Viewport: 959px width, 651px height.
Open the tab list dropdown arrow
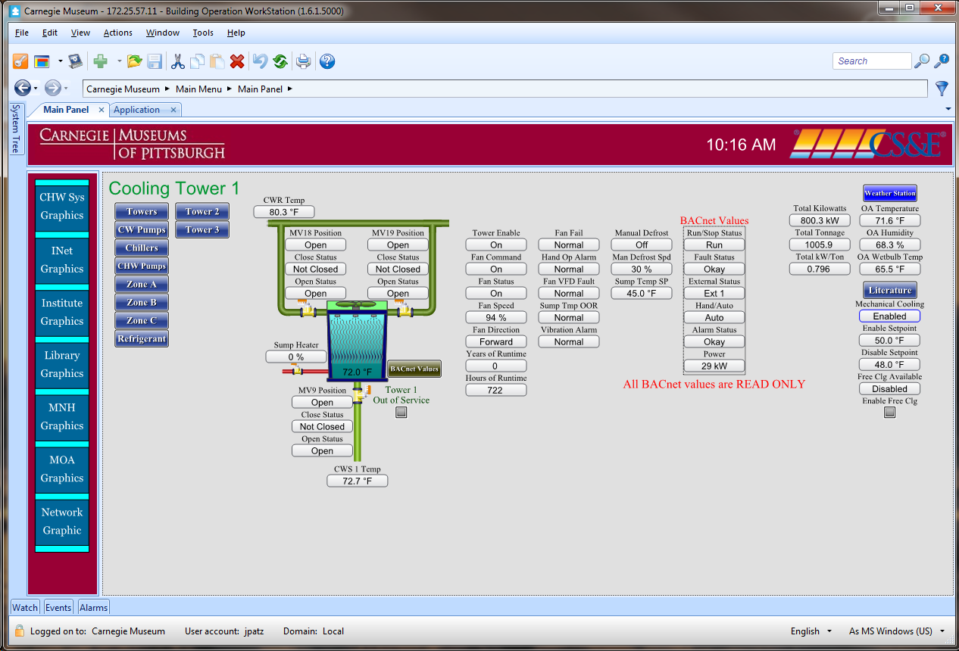(948, 110)
